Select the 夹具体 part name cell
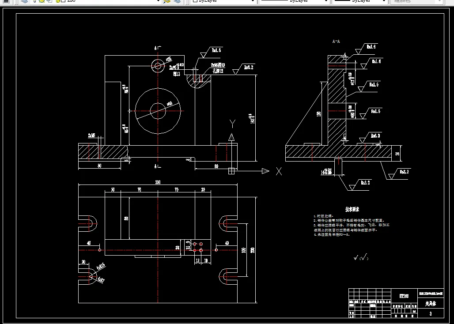Viewport: 454px width, 324px height. click(x=430, y=303)
